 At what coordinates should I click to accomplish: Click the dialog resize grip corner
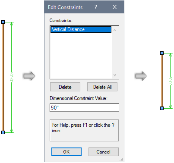(x=122, y=160)
